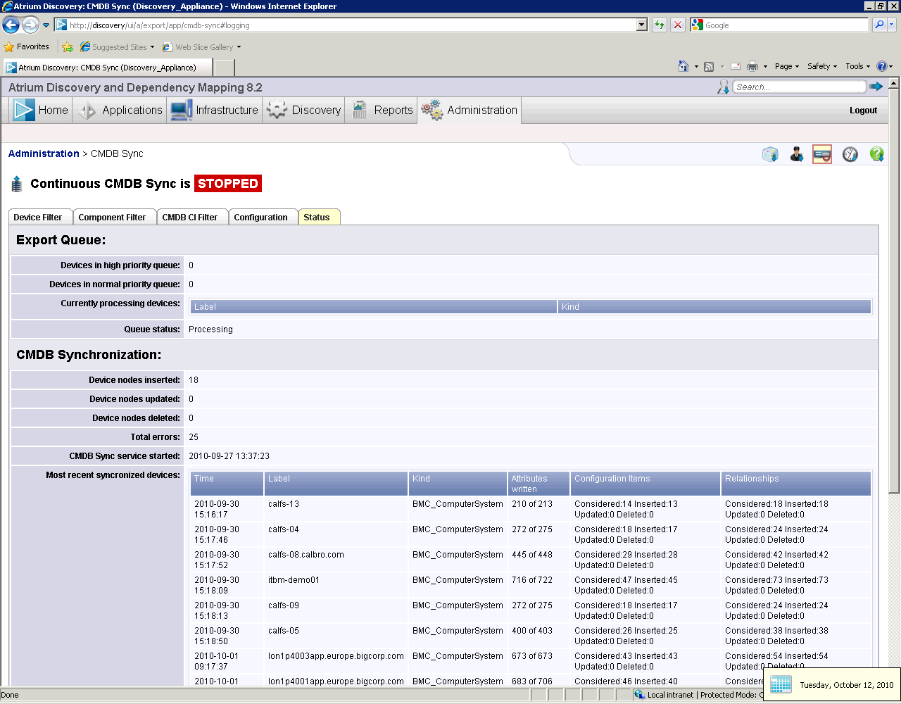The image size is (901, 704).
Task: Click lon1p4003app.europe.bigcorp.com device label
Action: click(x=336, y=656)
